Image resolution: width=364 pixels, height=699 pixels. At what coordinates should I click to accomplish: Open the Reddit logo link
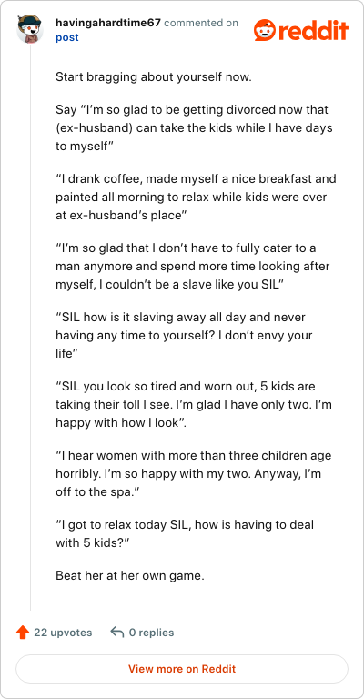pyautogui.click(x=301, y=30)
